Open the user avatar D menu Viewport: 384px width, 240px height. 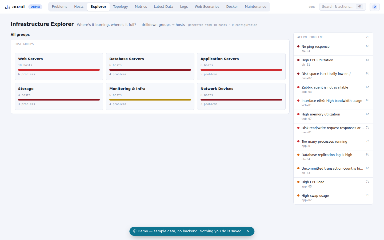(x=375, y=7)
